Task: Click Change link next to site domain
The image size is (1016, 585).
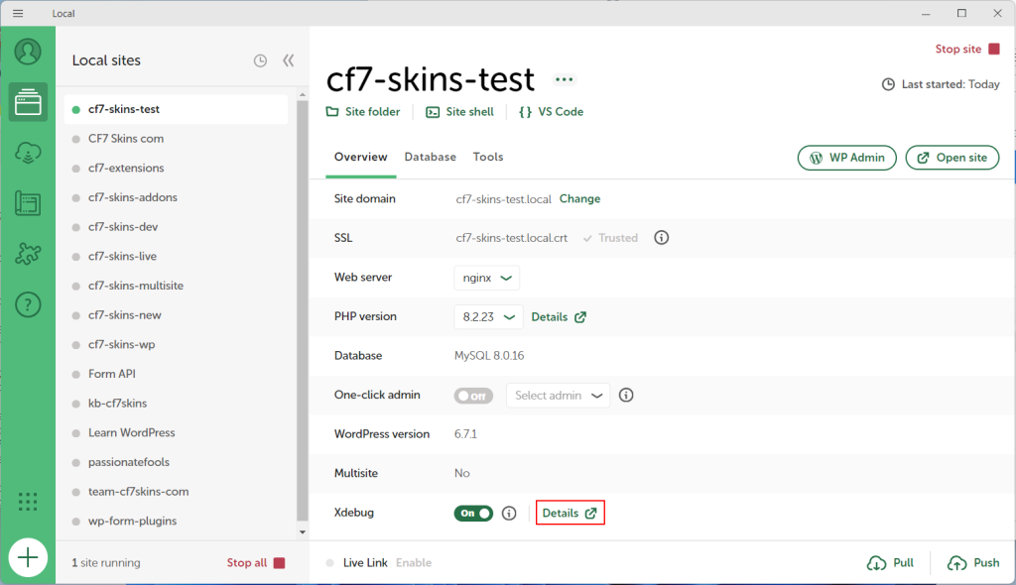Action: coord(579,199)
